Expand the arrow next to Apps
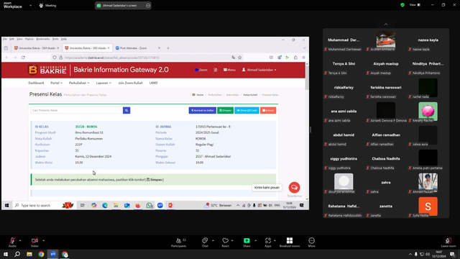Image resolution: width=460 pixels, height=259 pixels. pos(275,240)
